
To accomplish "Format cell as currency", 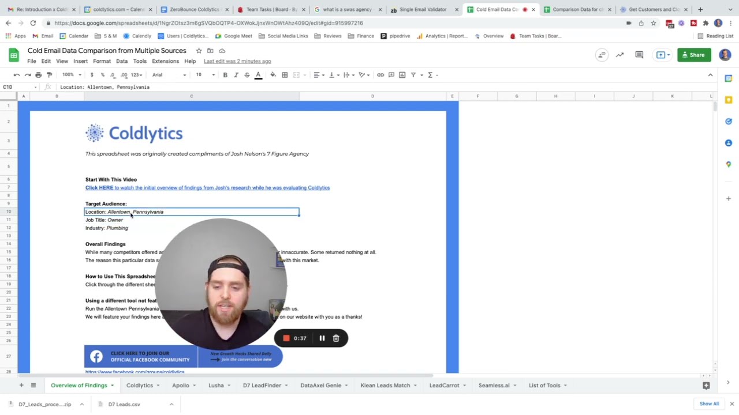I will point(92,75).
